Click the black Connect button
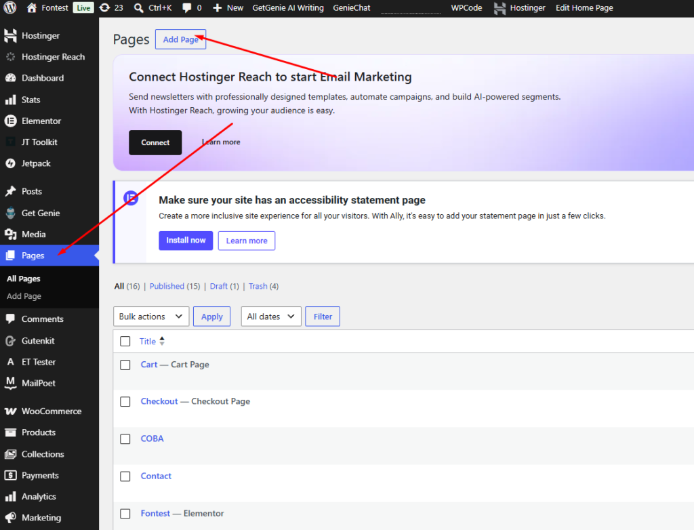Viewport: 694px width, 530px height. [155, 142]
